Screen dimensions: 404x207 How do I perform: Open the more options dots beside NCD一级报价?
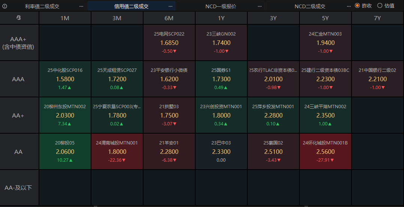(260, 6)
